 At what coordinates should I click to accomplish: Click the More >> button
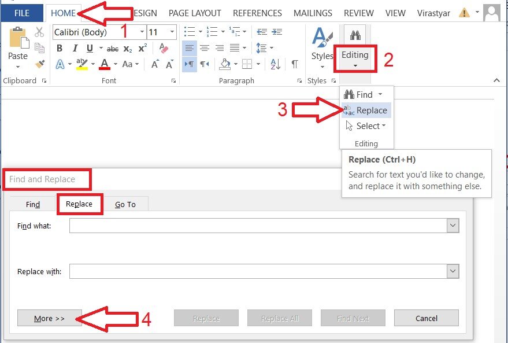coord(50,318)
